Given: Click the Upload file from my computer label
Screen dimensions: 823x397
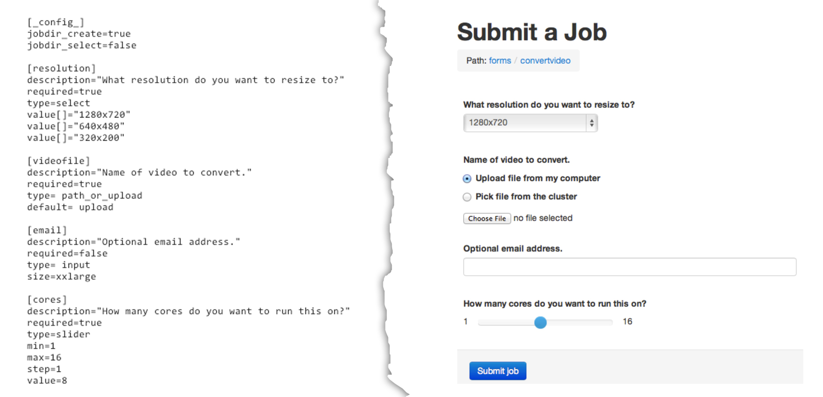Looking at the screenshot, I should click(x=538, y=178).
